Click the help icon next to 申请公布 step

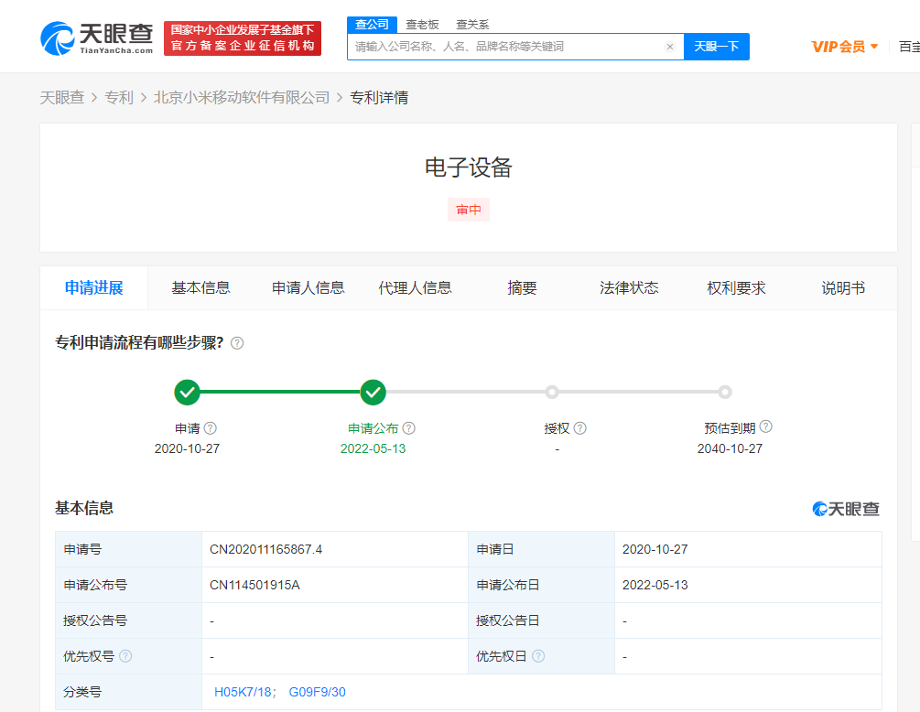pyautogui.click(x=409, y=428)
